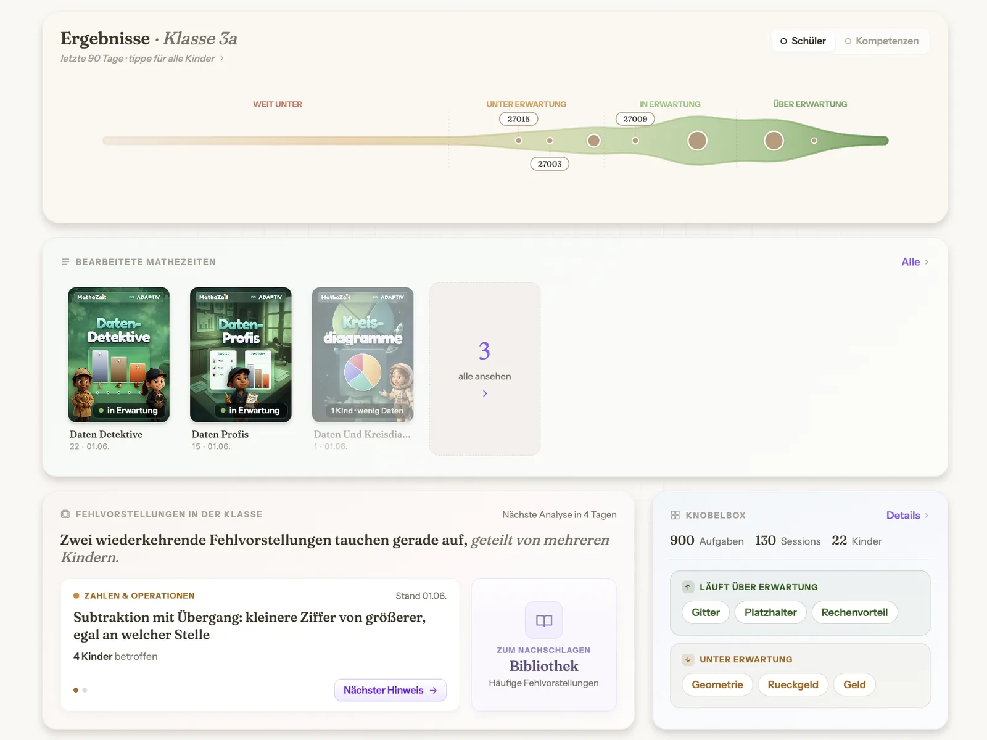Click the 'in Erwartung' badge on Daten-Detektive
987x740 pixels.
[x=128, y=411]
